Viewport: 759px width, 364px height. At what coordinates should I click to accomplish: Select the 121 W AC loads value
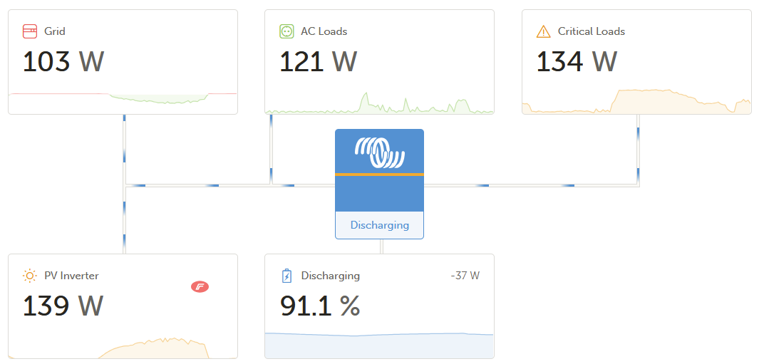(x=319, y=61)
